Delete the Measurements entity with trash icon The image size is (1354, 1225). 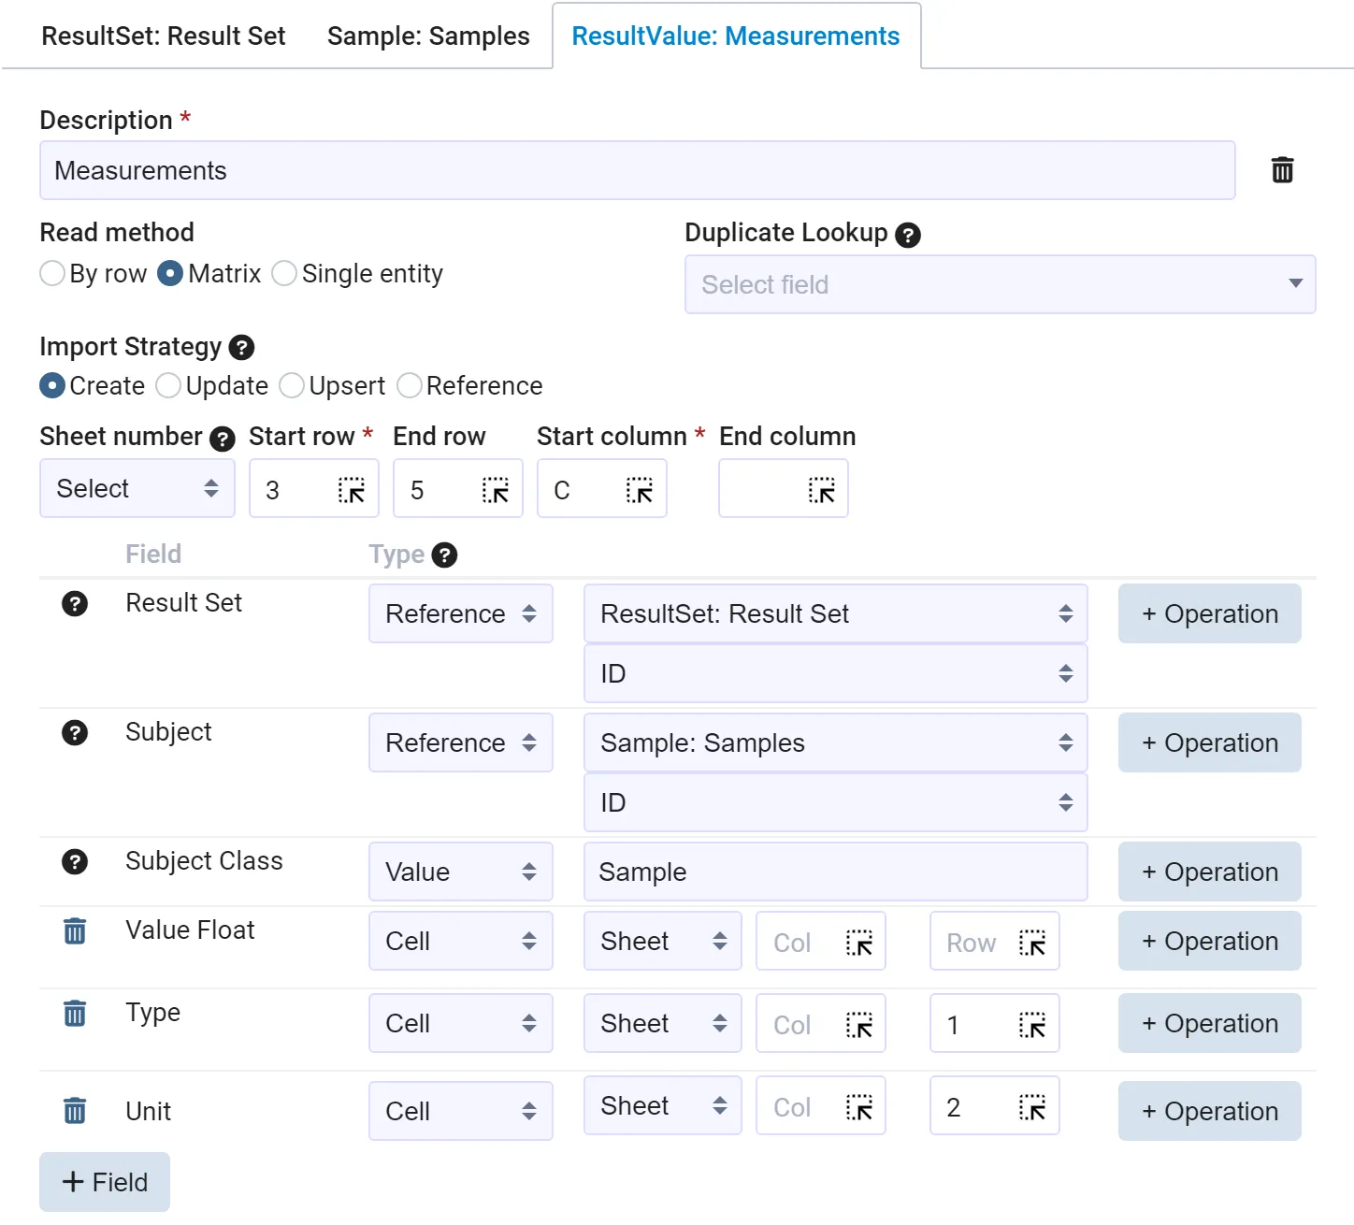(1282, 170)
